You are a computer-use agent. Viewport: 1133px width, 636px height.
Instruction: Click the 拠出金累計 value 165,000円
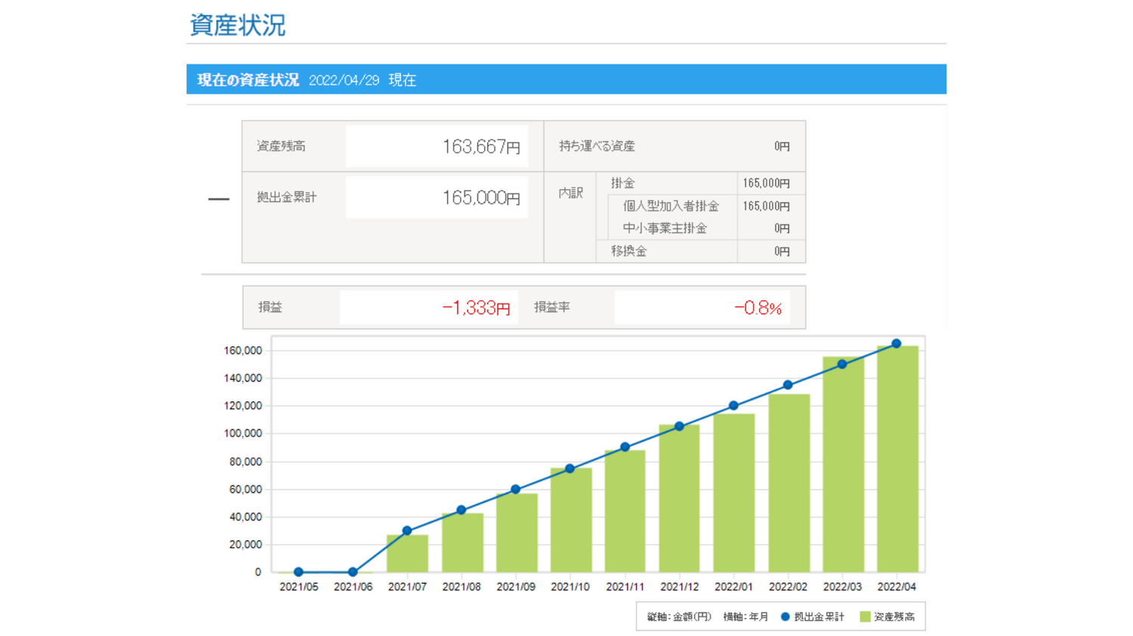[481, 198]
